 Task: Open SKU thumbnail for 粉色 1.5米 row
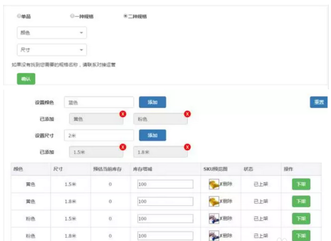(214, 218)
